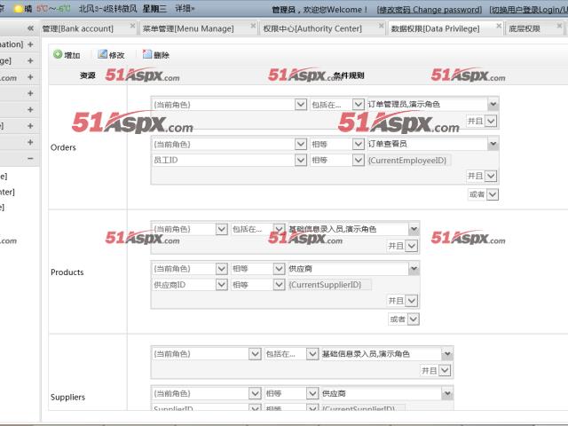Viewport: 568px width, 426px height.
Task: Collapse the sidebar section showing minus sign
Action: coord(30,158)
